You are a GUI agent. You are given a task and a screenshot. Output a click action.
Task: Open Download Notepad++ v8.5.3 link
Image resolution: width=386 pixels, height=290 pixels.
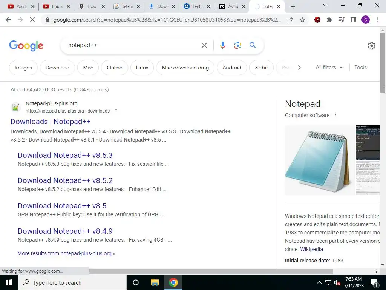pyautogui.click(x=65, y=155)
